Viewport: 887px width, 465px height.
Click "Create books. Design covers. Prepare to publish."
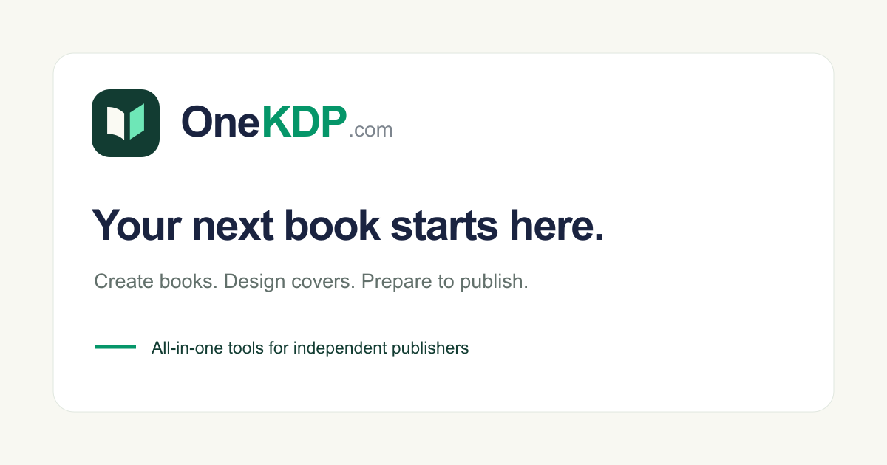click(x=311, y=281)
